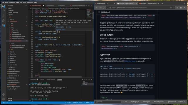Switch to the Vite + Svelte + TS browser tab
The height and width of the screenshot is (105, 188).
105,3
